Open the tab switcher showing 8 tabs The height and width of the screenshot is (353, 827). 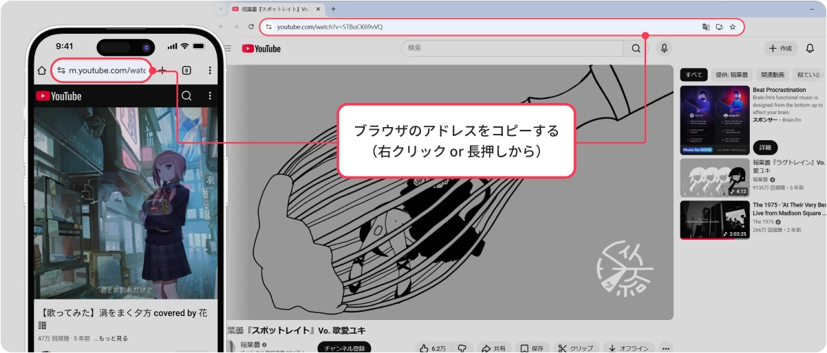tap(186, 71)
